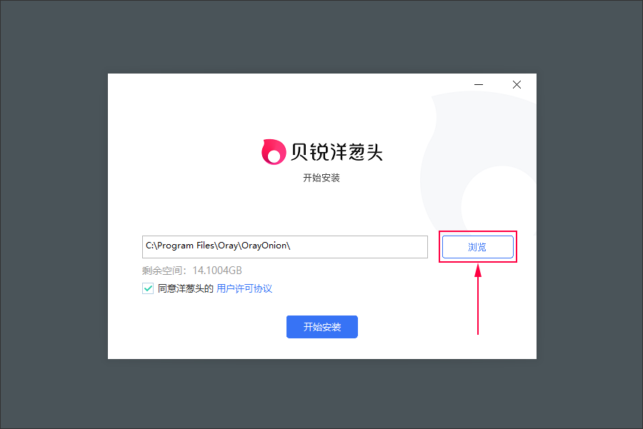Focus the install path input field
Image resolution: width=643 pixels, height=429 pixels.
[285, 247]
